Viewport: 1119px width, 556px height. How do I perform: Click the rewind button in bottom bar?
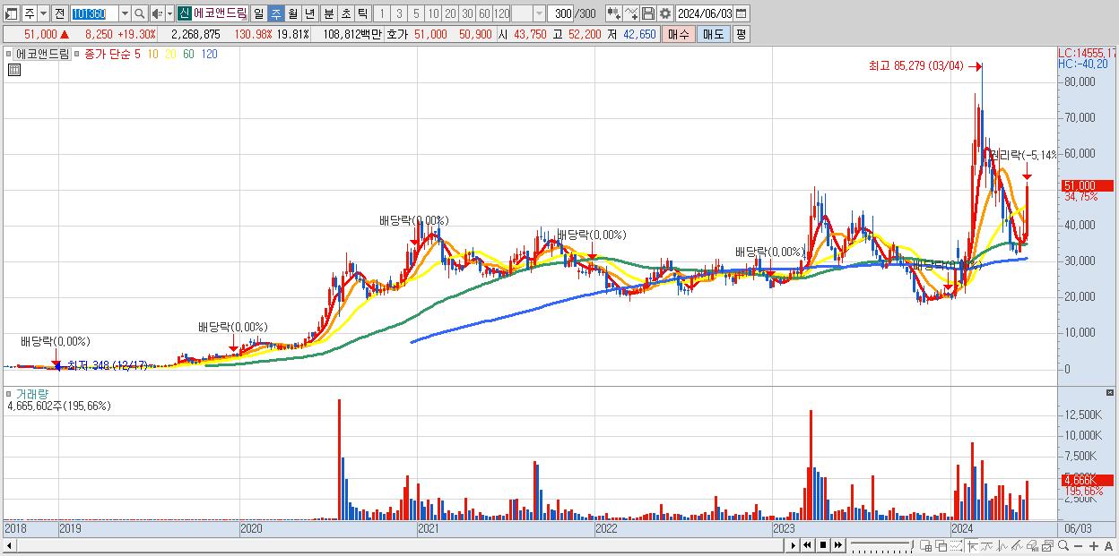pyautogui.click(x=807, y=545)
